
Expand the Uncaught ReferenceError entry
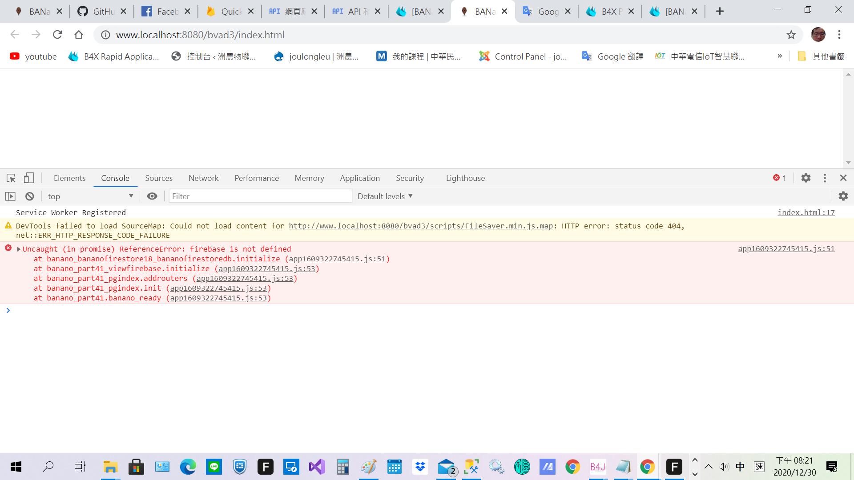coord(19,249)
